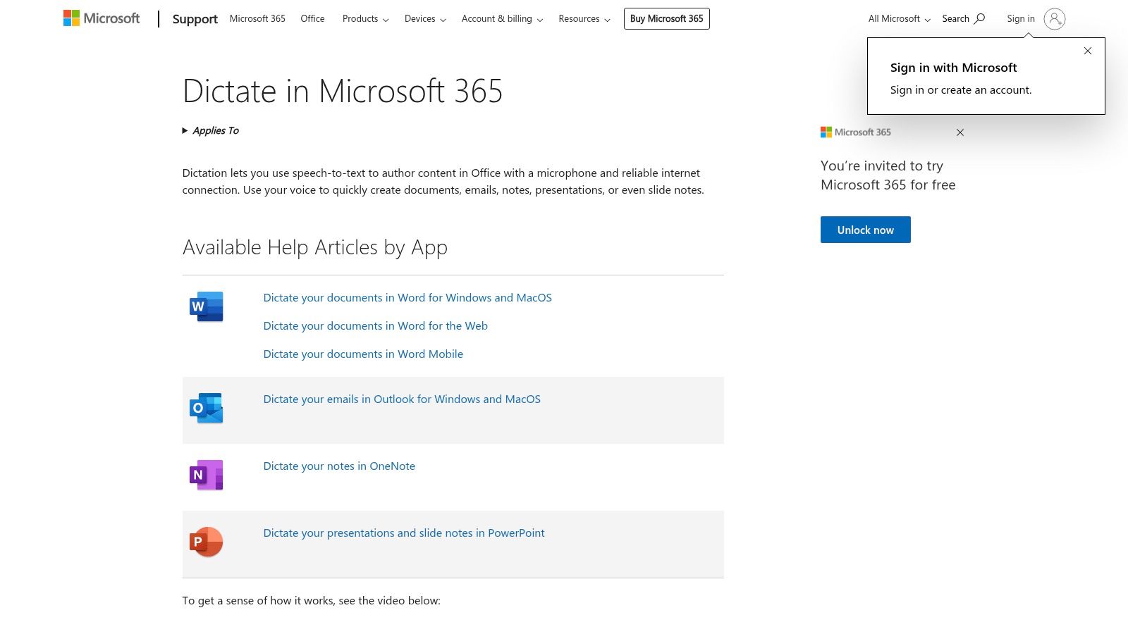Dismiss the Microsoft 365 free trial promo

960,132
